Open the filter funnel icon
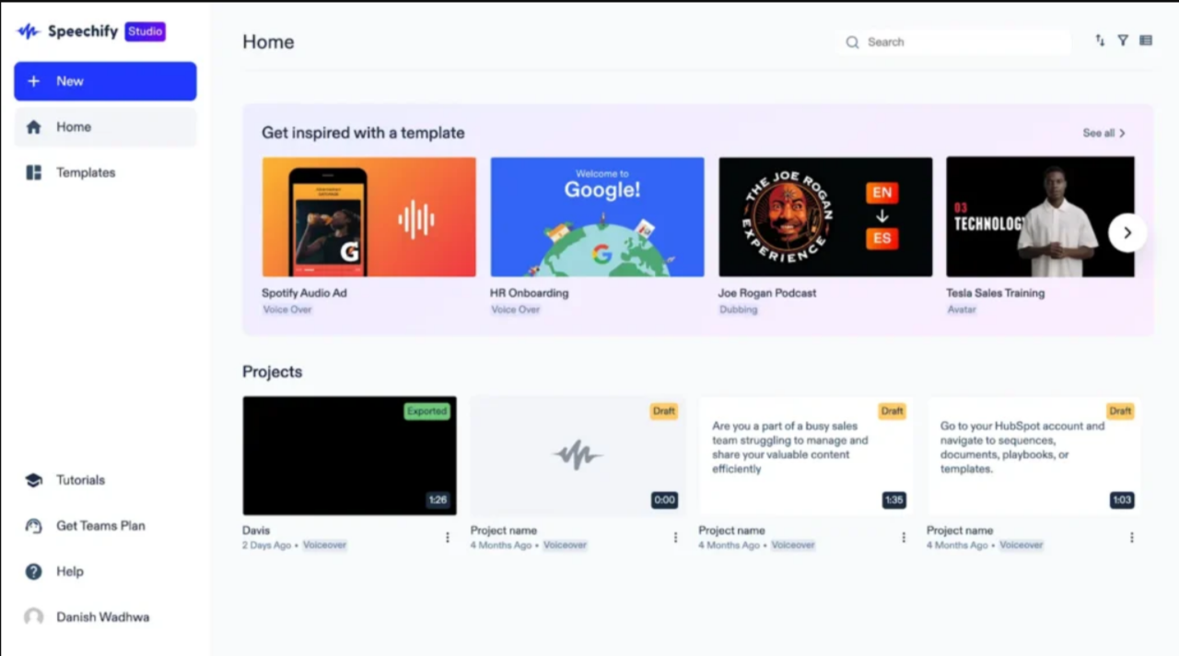1179x656 pixels. pos(1123,41)
